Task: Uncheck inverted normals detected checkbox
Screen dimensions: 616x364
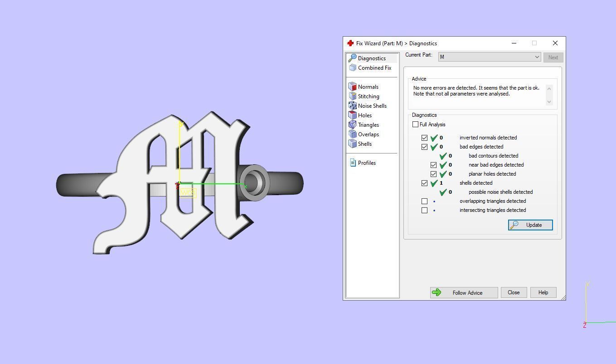Action: 424,138
